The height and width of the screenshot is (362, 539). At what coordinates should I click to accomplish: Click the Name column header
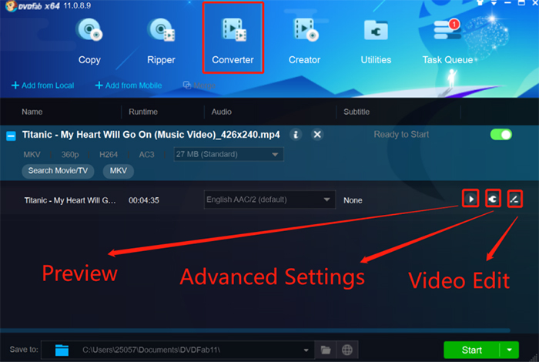coord(32,112)
